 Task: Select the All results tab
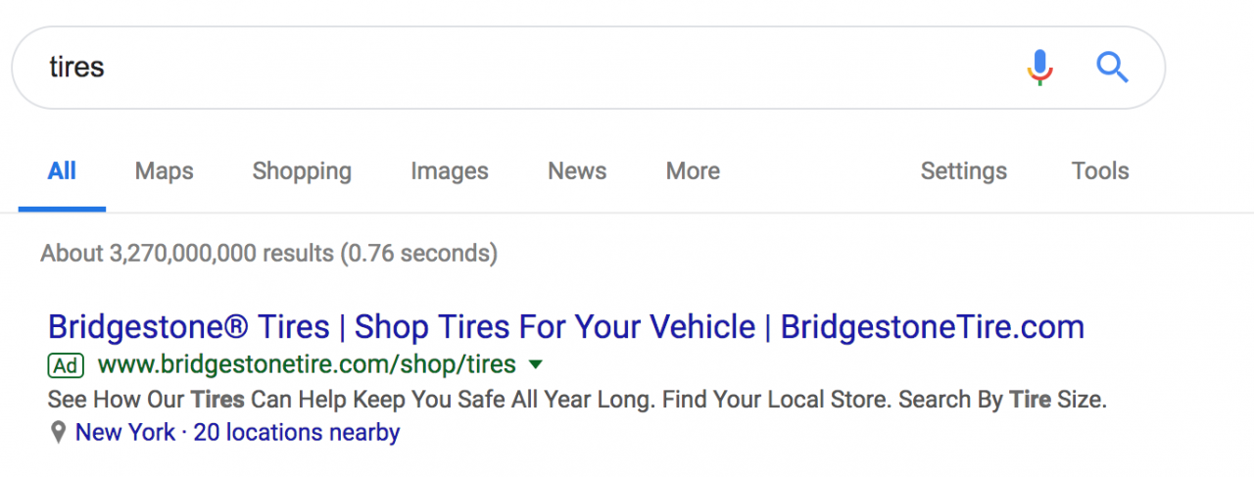pos(62,171)
